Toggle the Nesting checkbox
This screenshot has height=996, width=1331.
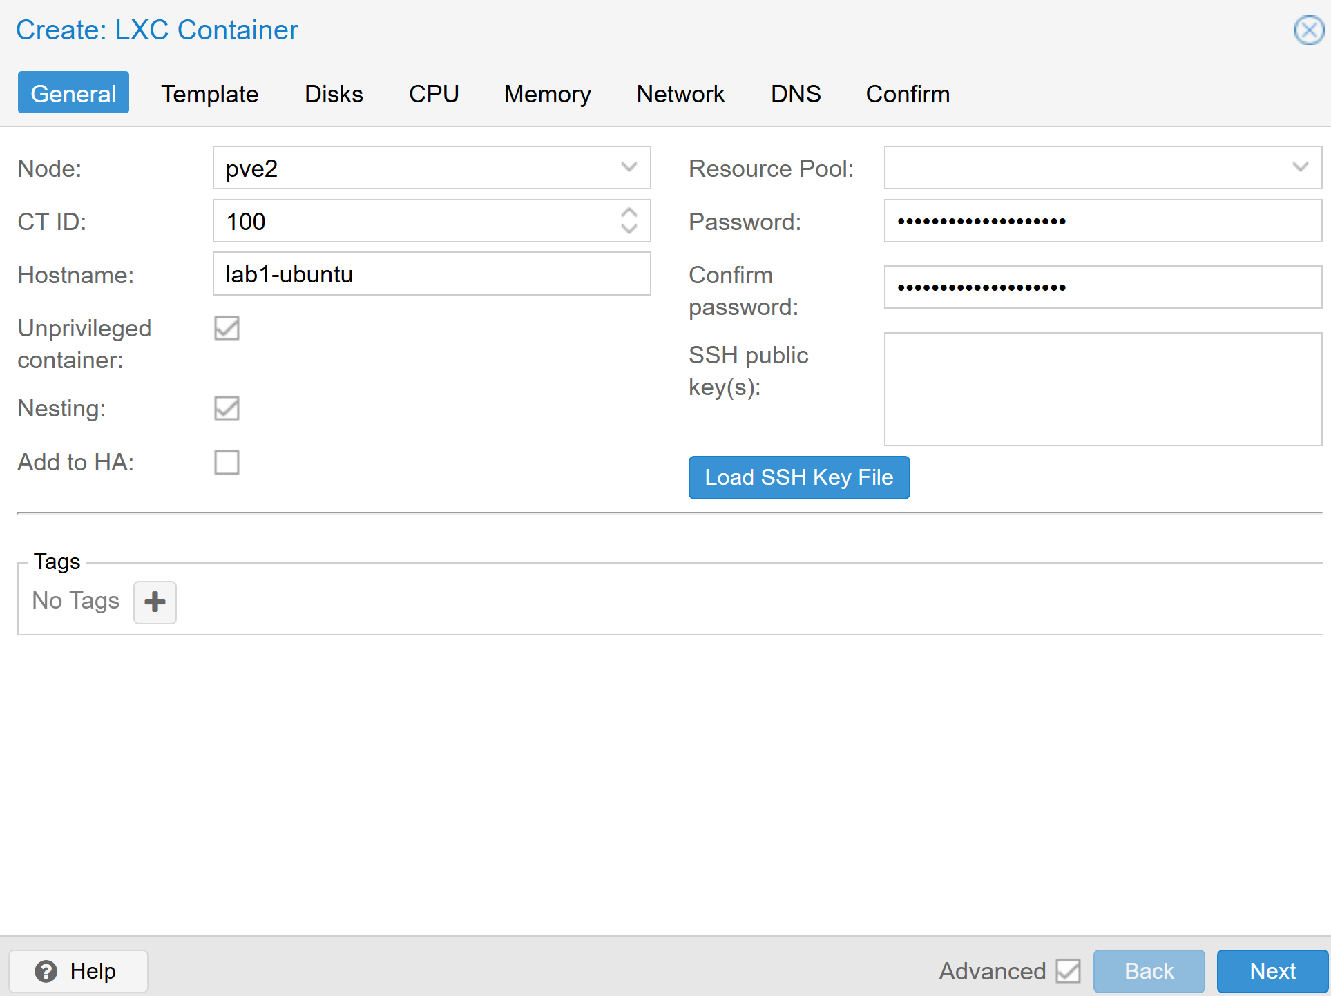pos(227,408)
